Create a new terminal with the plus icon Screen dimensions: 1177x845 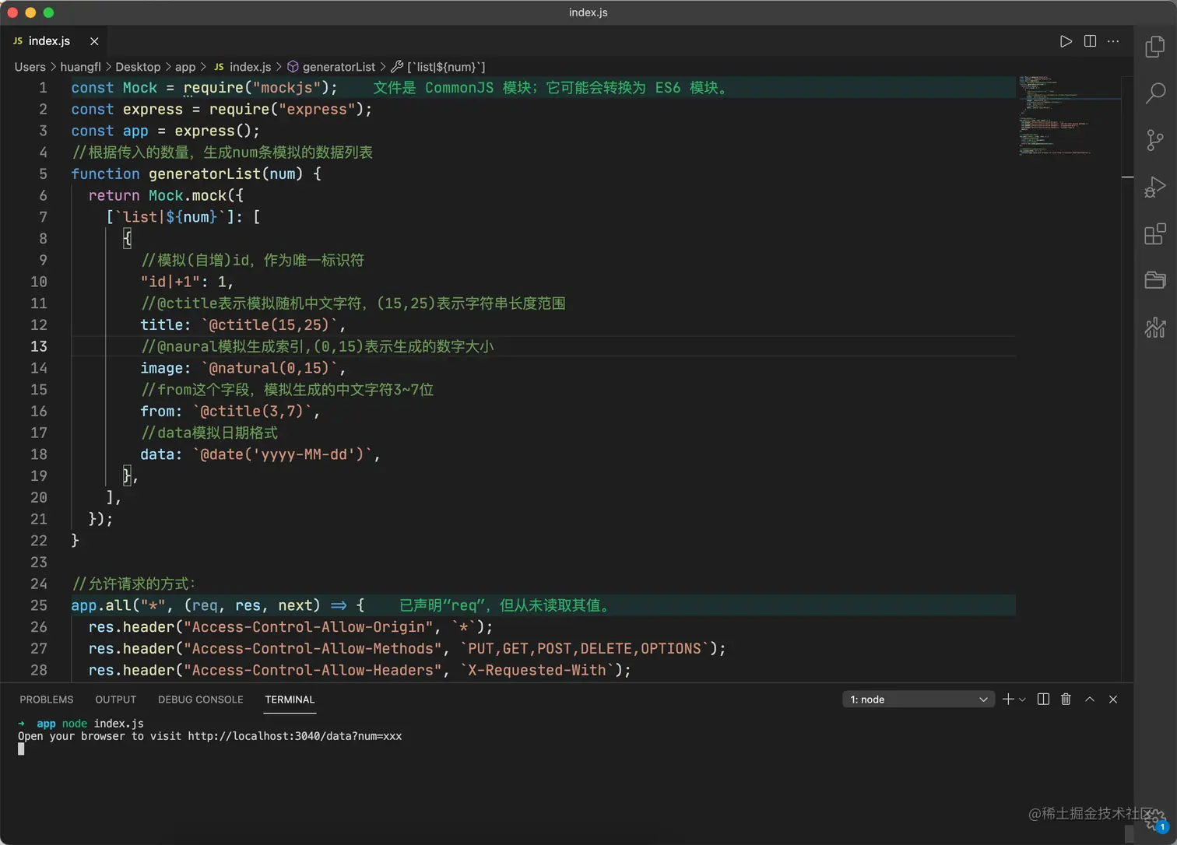(x=1008, y=699)
